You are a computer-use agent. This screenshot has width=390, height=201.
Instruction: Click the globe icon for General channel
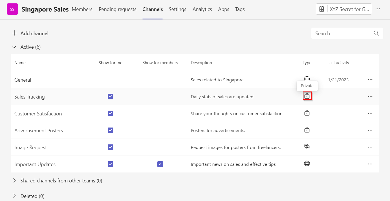point(307,79)
